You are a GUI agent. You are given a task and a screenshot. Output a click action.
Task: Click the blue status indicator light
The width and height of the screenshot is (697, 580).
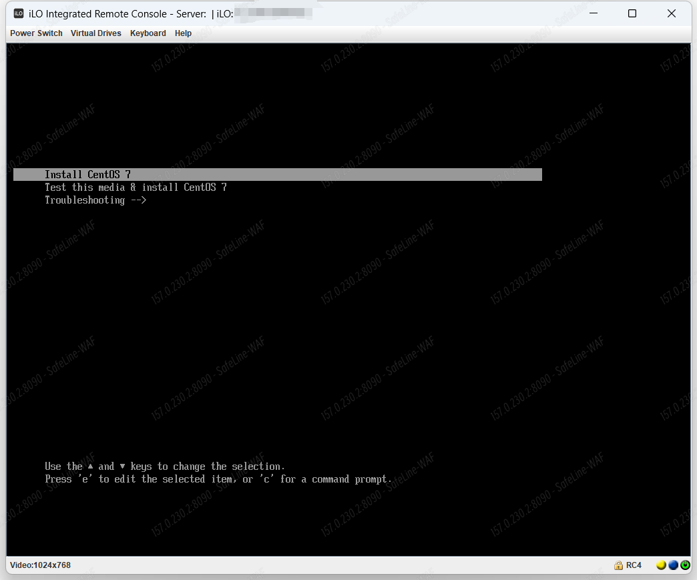673,565
